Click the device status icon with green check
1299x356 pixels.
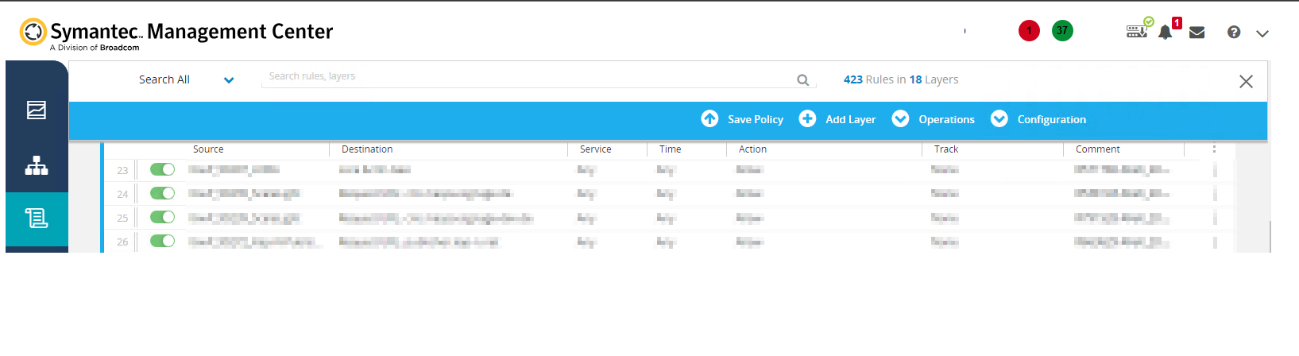(1138, 31)
